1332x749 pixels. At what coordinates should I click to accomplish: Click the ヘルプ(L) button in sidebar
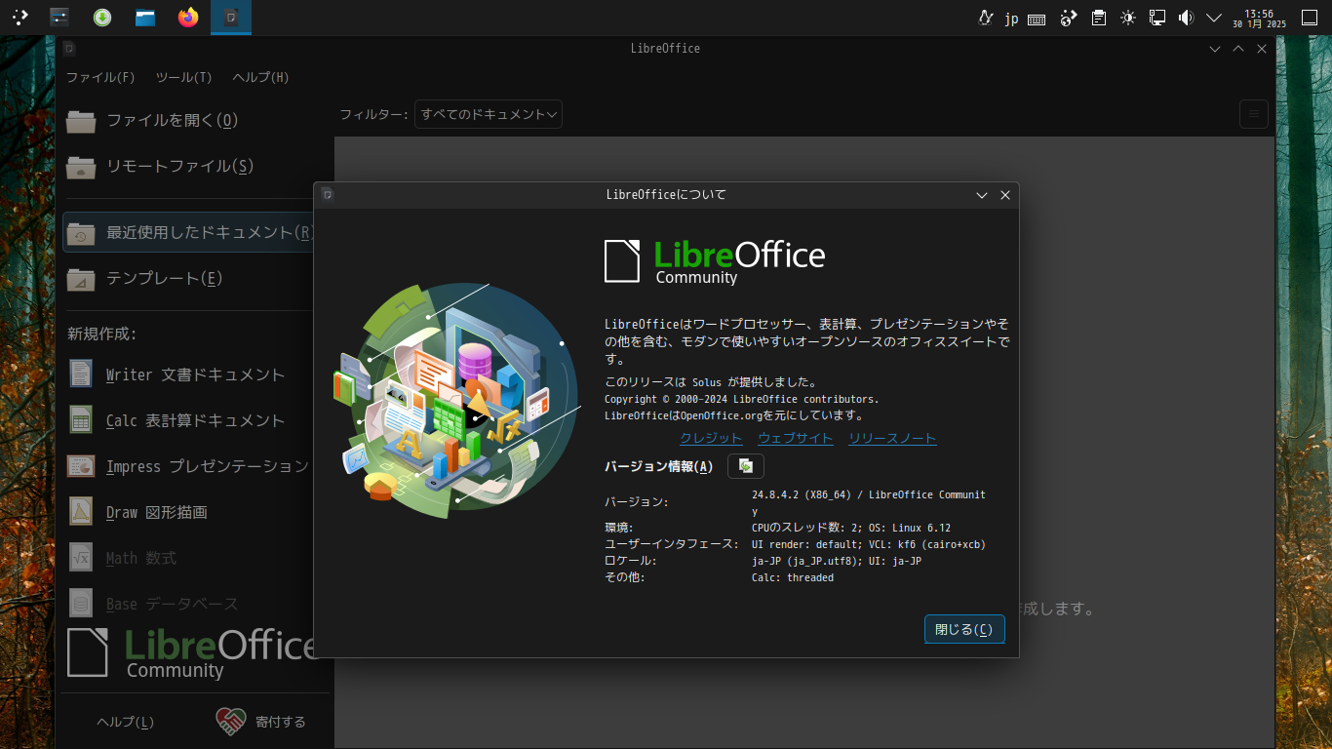coord(126,722)
